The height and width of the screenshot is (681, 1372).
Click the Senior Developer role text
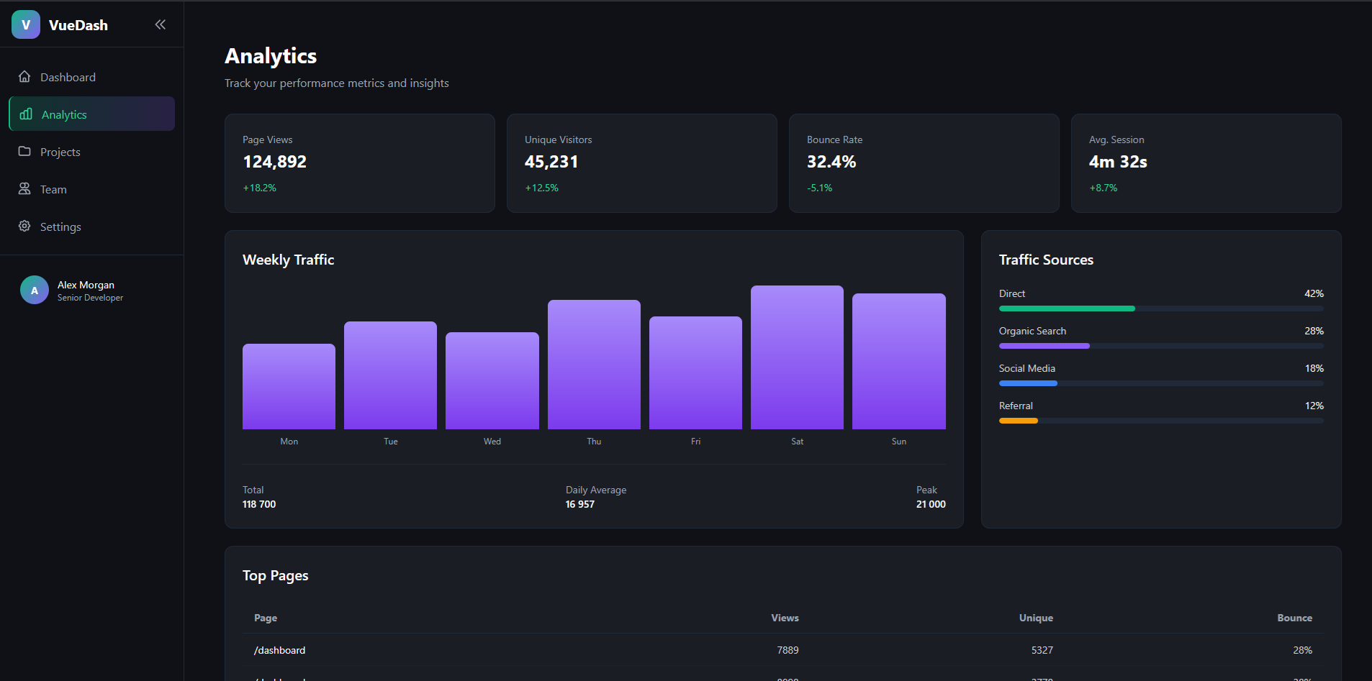pos(90,298)
